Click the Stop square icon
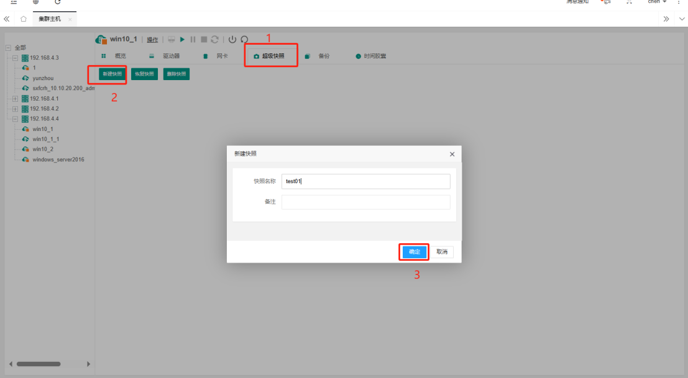Image resolution: width=688 pixels, height=378 pixels. [203, 40]
